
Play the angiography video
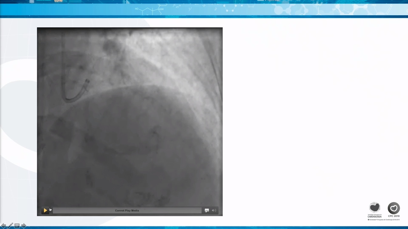pyautogui.click(x=45, y=210)
